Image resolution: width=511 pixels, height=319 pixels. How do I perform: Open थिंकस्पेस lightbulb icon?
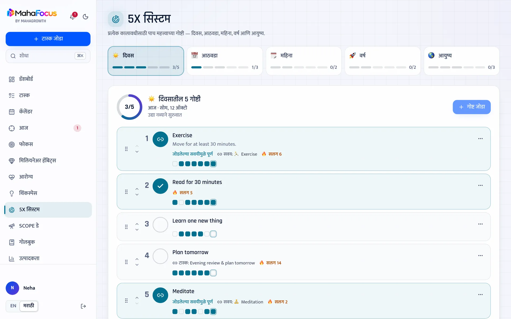[12, 193]
